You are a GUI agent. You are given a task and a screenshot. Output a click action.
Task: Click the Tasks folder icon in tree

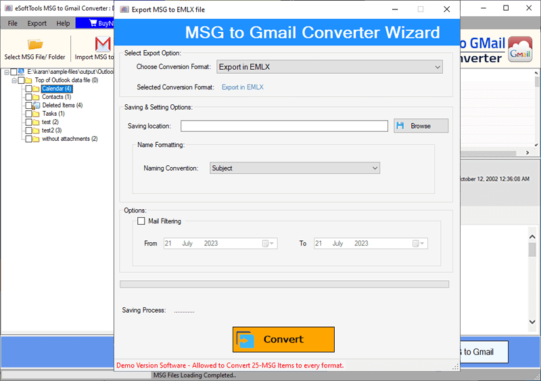[x=36, y=114]
